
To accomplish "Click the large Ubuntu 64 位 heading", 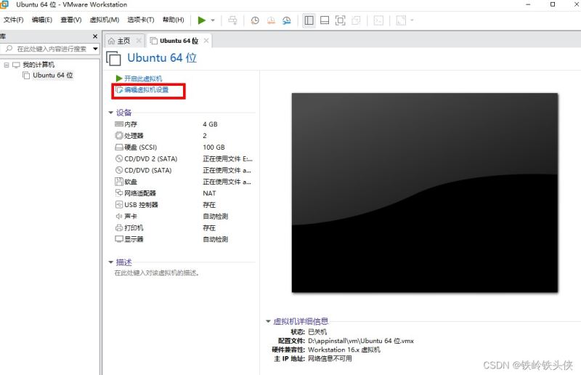I will click(x=162, y=58).
